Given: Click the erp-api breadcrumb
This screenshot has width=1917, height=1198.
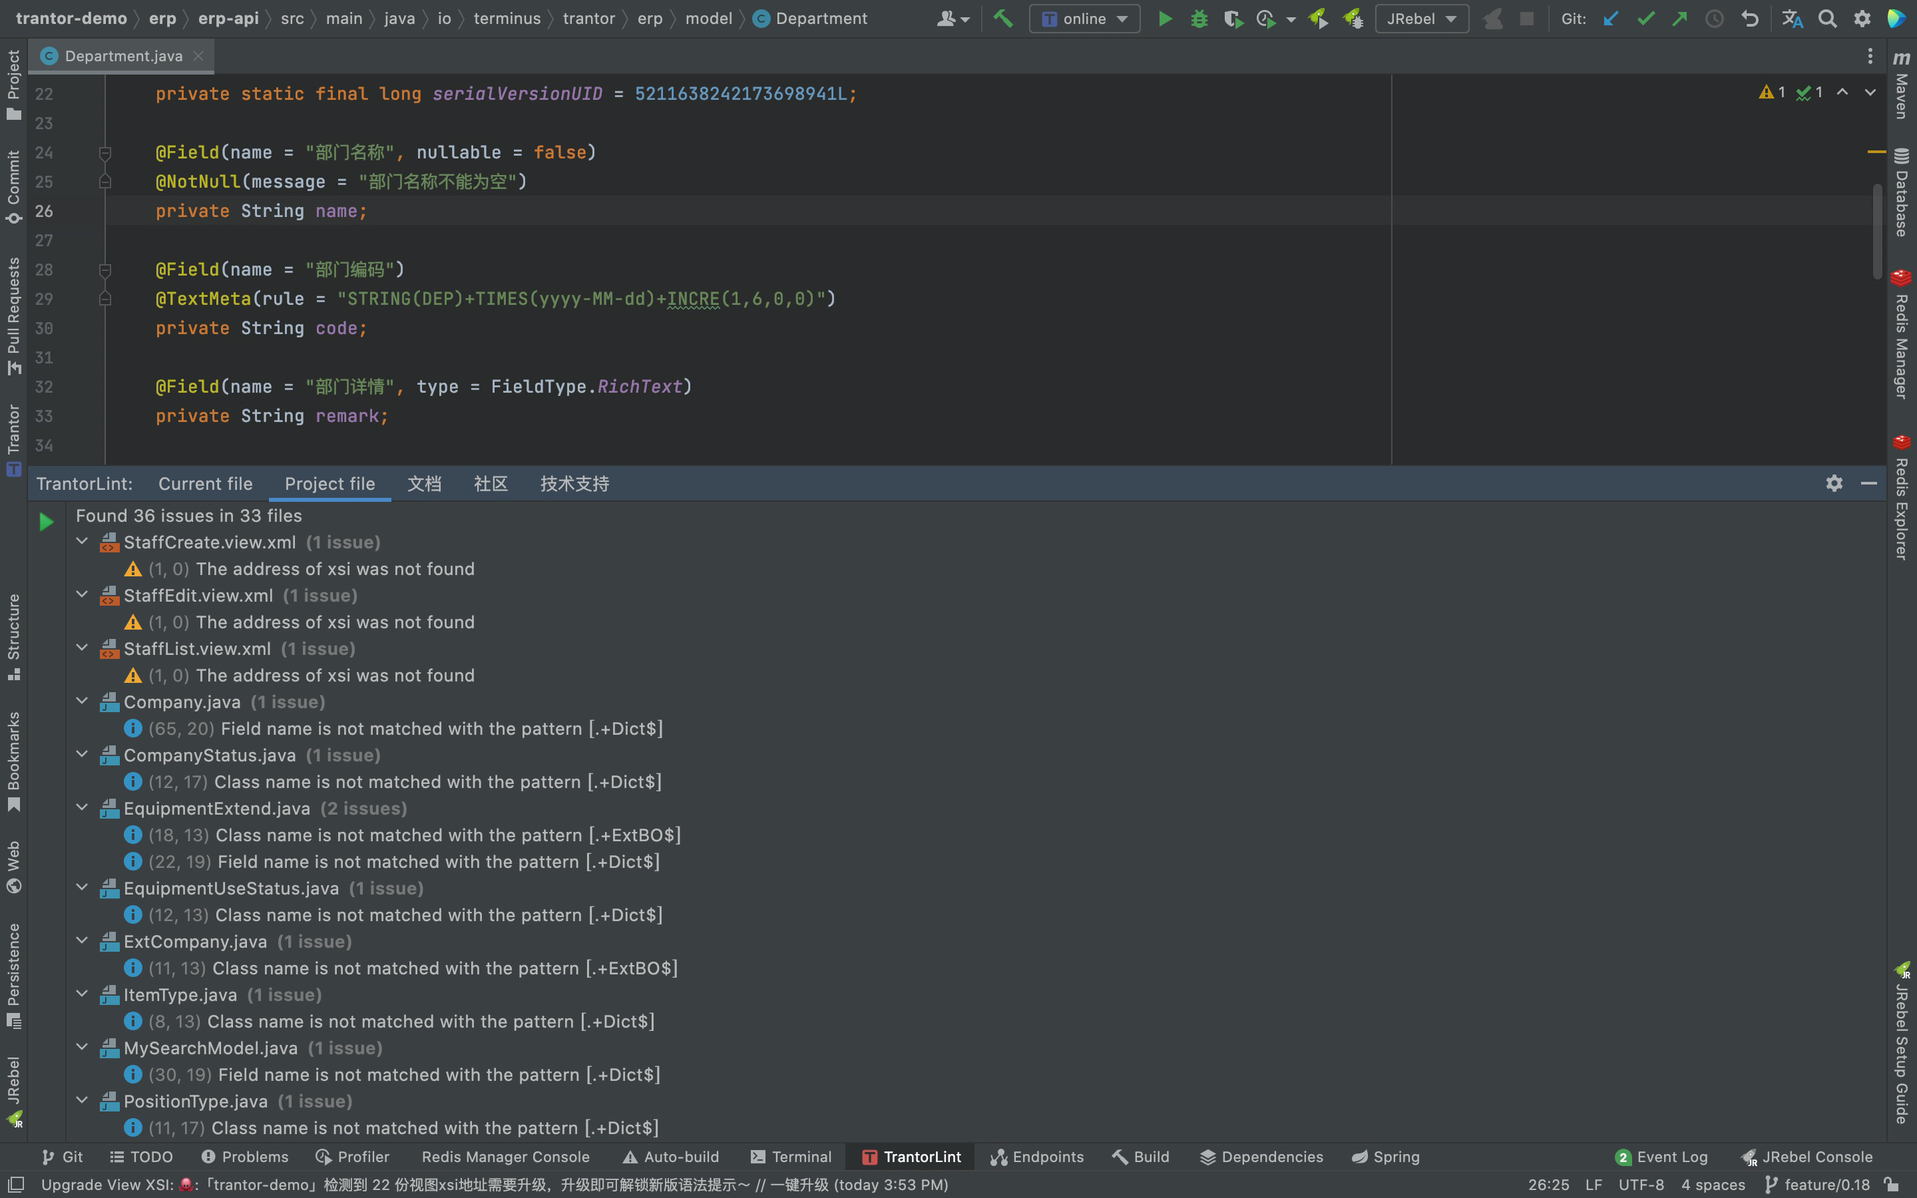Looking at the screenshot, I should (228, 18).
